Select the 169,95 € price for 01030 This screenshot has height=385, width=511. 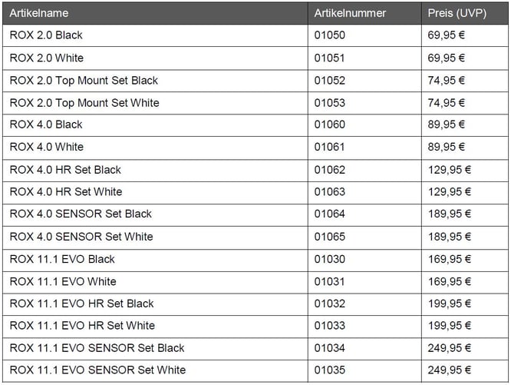pos(450,259)
